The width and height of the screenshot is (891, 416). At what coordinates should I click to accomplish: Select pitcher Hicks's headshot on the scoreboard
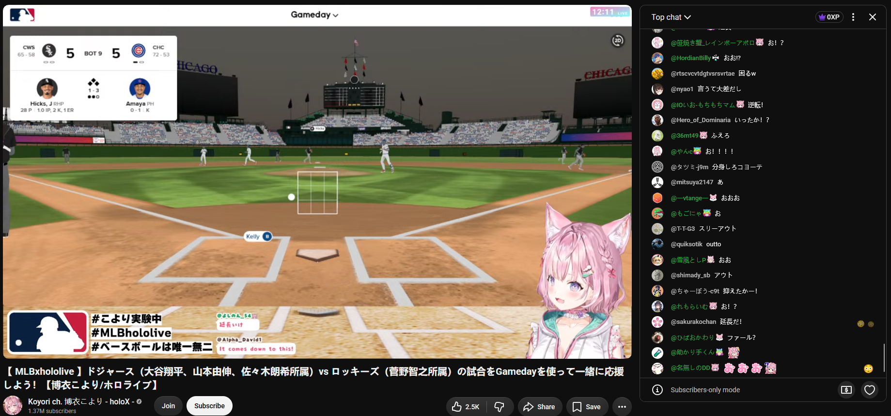pos(47,88)
